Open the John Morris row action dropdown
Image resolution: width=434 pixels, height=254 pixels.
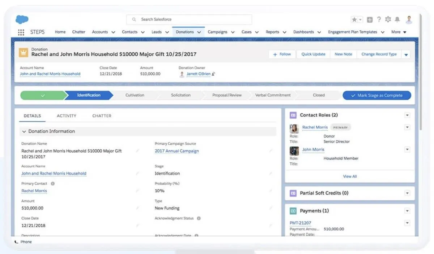(x=407, y=149)
